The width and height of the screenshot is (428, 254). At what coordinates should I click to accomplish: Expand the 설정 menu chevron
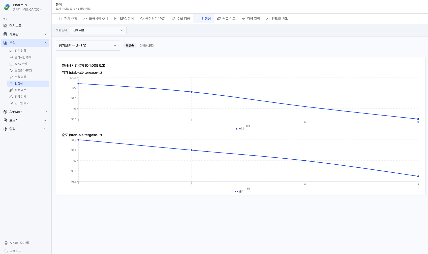46,129
